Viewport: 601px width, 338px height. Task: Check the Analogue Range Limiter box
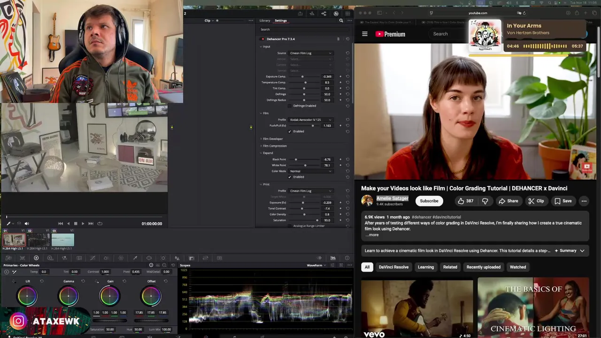pos(290,226)
